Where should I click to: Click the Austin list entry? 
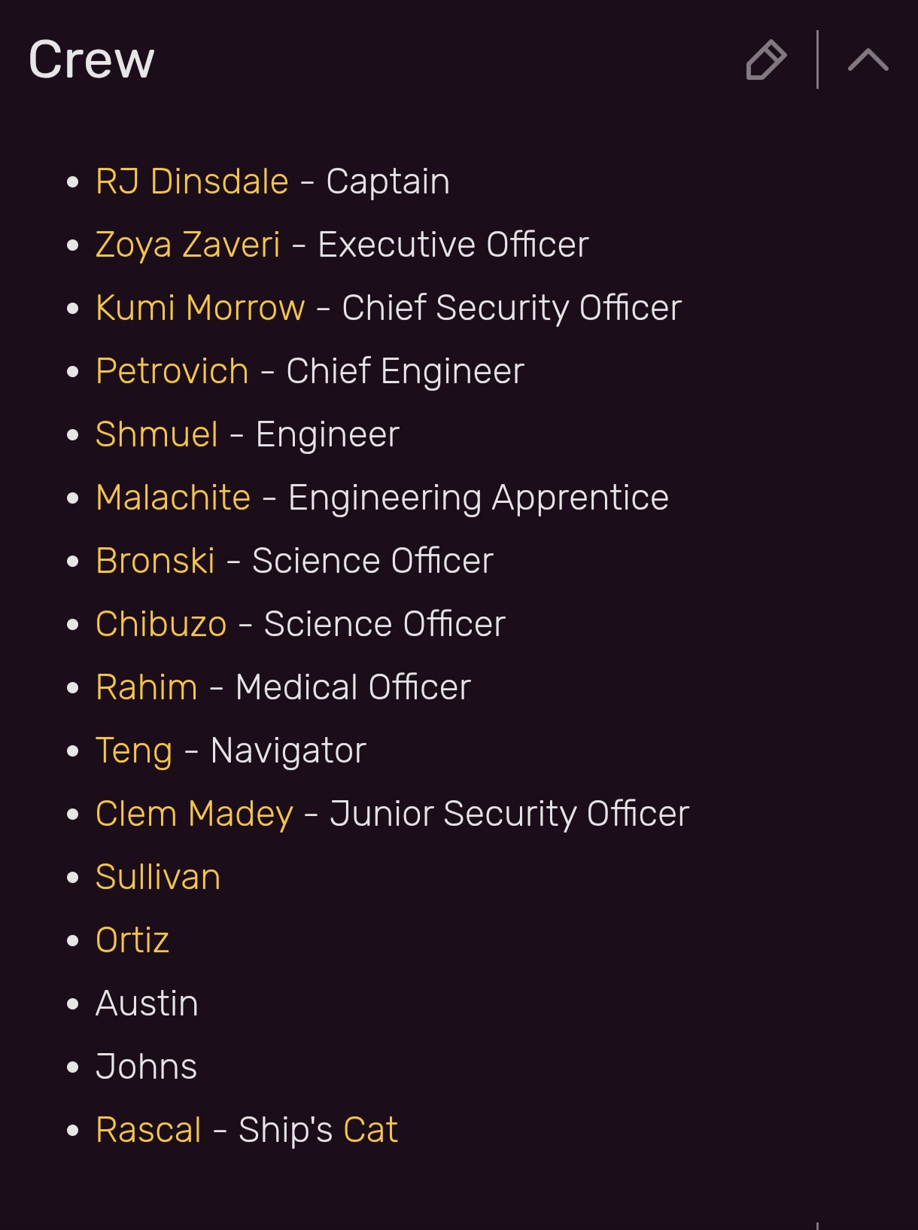point(147,1003)
